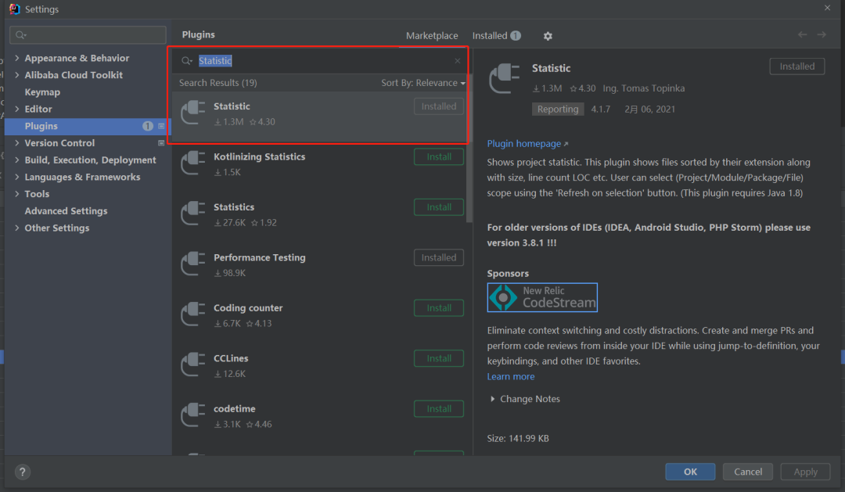Select Advanced Settings in the tree
This screenshot has width=845, height=492.
(66, 211)
